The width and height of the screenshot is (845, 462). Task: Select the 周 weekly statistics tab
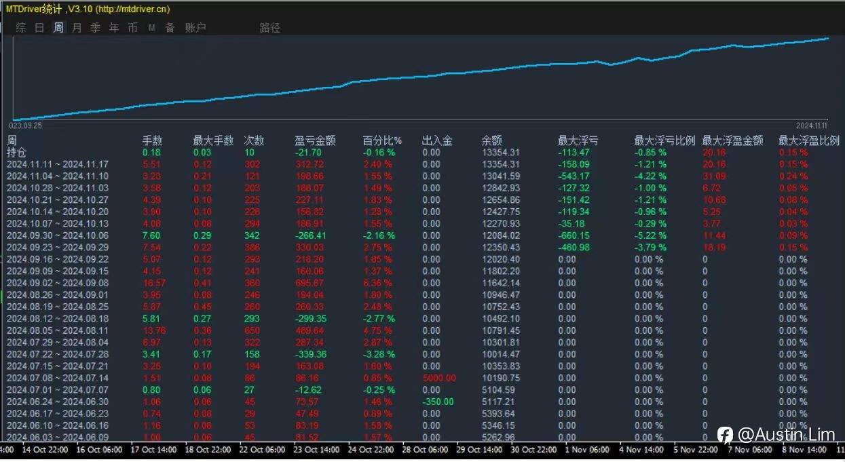(58, 28)
